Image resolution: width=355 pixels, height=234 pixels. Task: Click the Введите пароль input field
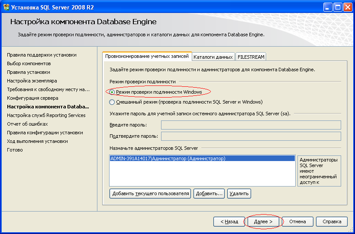[x=251, y=125]
